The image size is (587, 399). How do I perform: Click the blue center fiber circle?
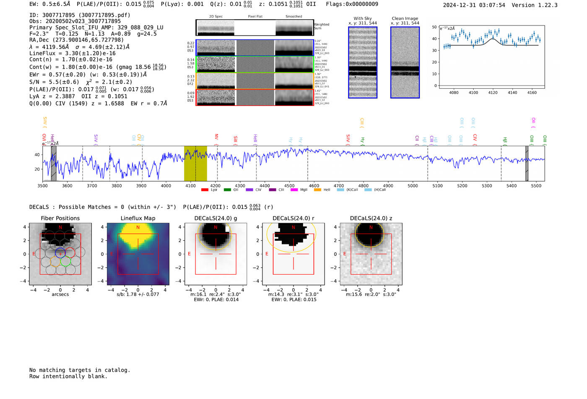click(x=60, y=252)
